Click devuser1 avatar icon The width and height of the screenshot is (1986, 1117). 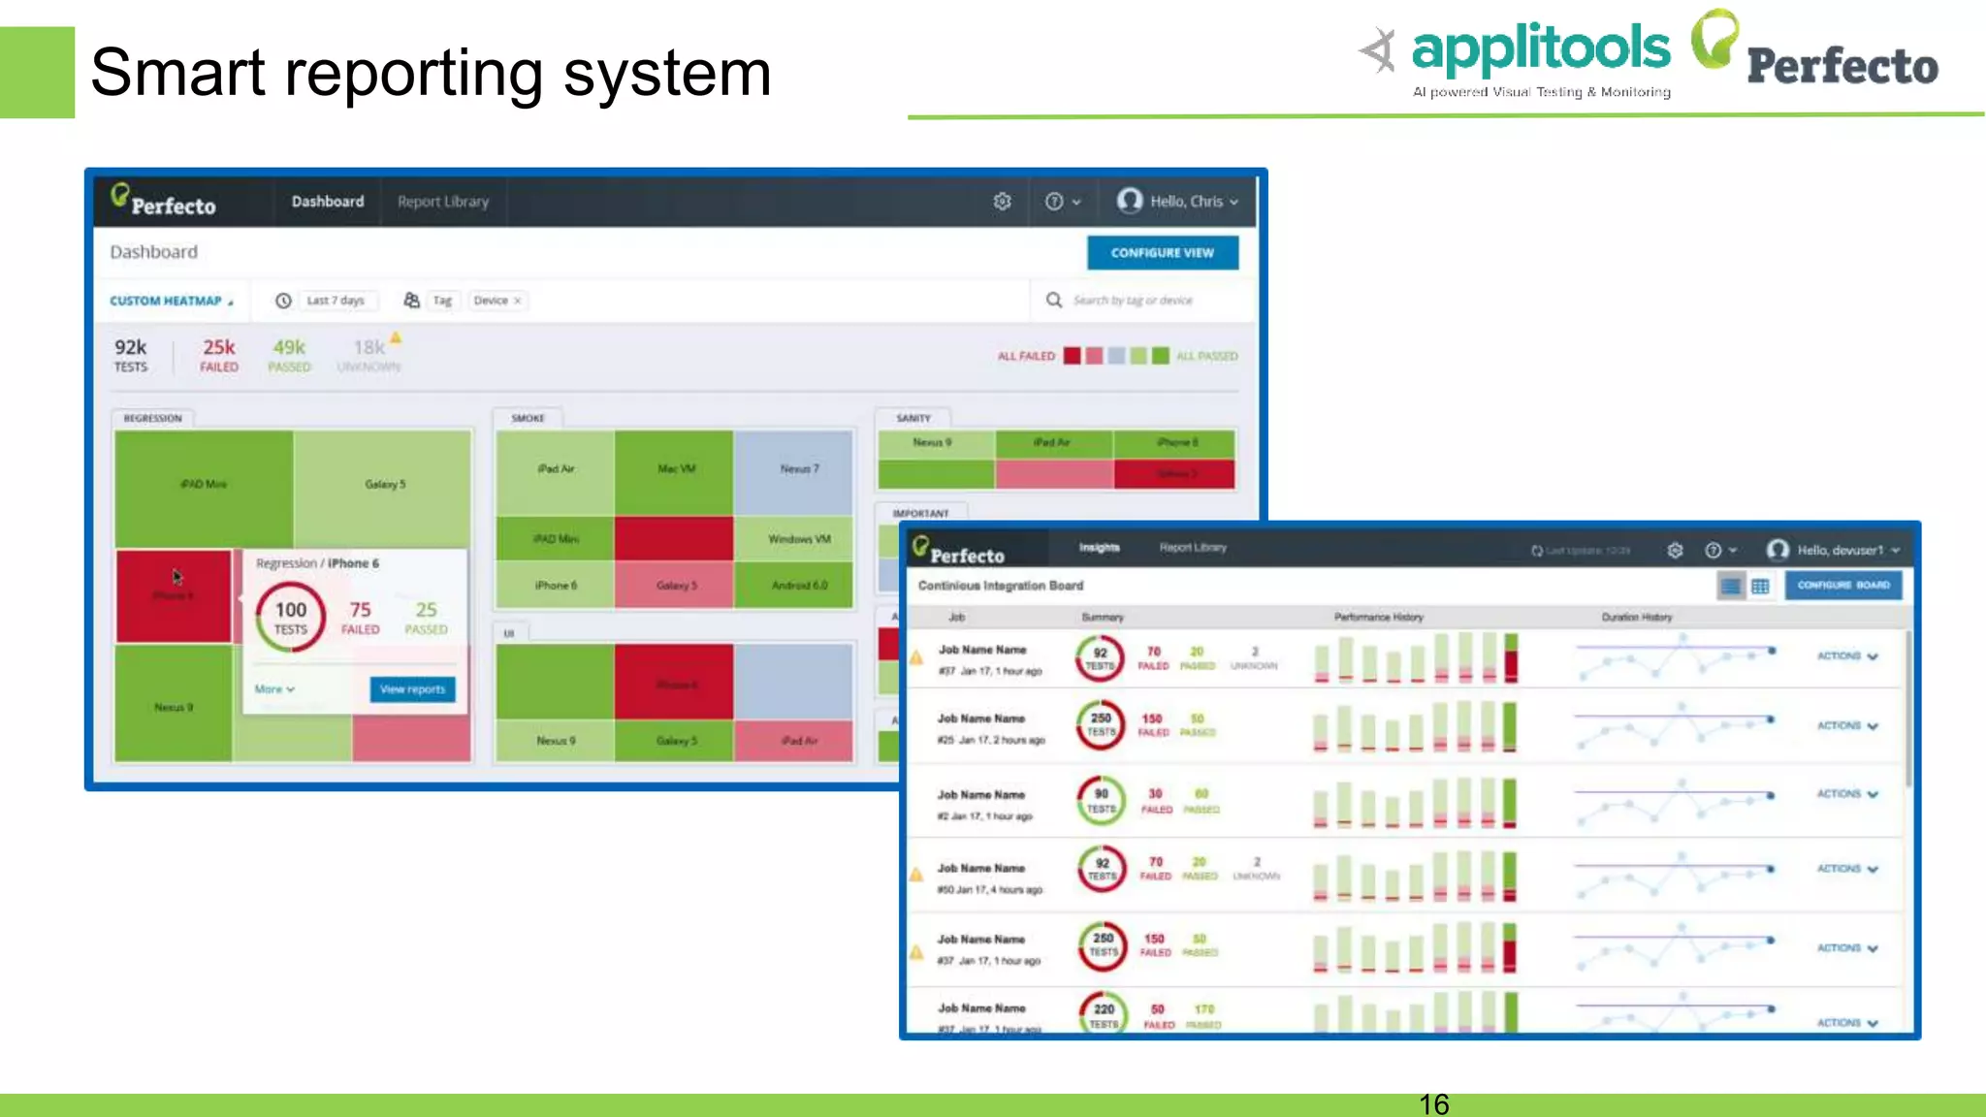coord(1778,550)
